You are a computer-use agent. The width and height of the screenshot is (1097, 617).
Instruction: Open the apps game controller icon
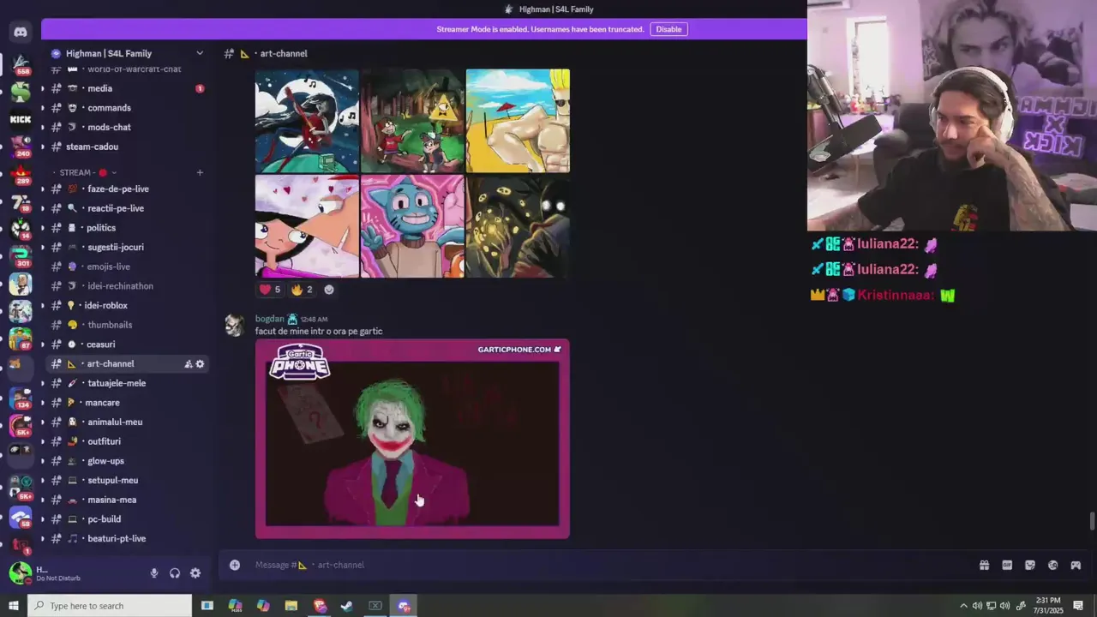[1076, 565]
